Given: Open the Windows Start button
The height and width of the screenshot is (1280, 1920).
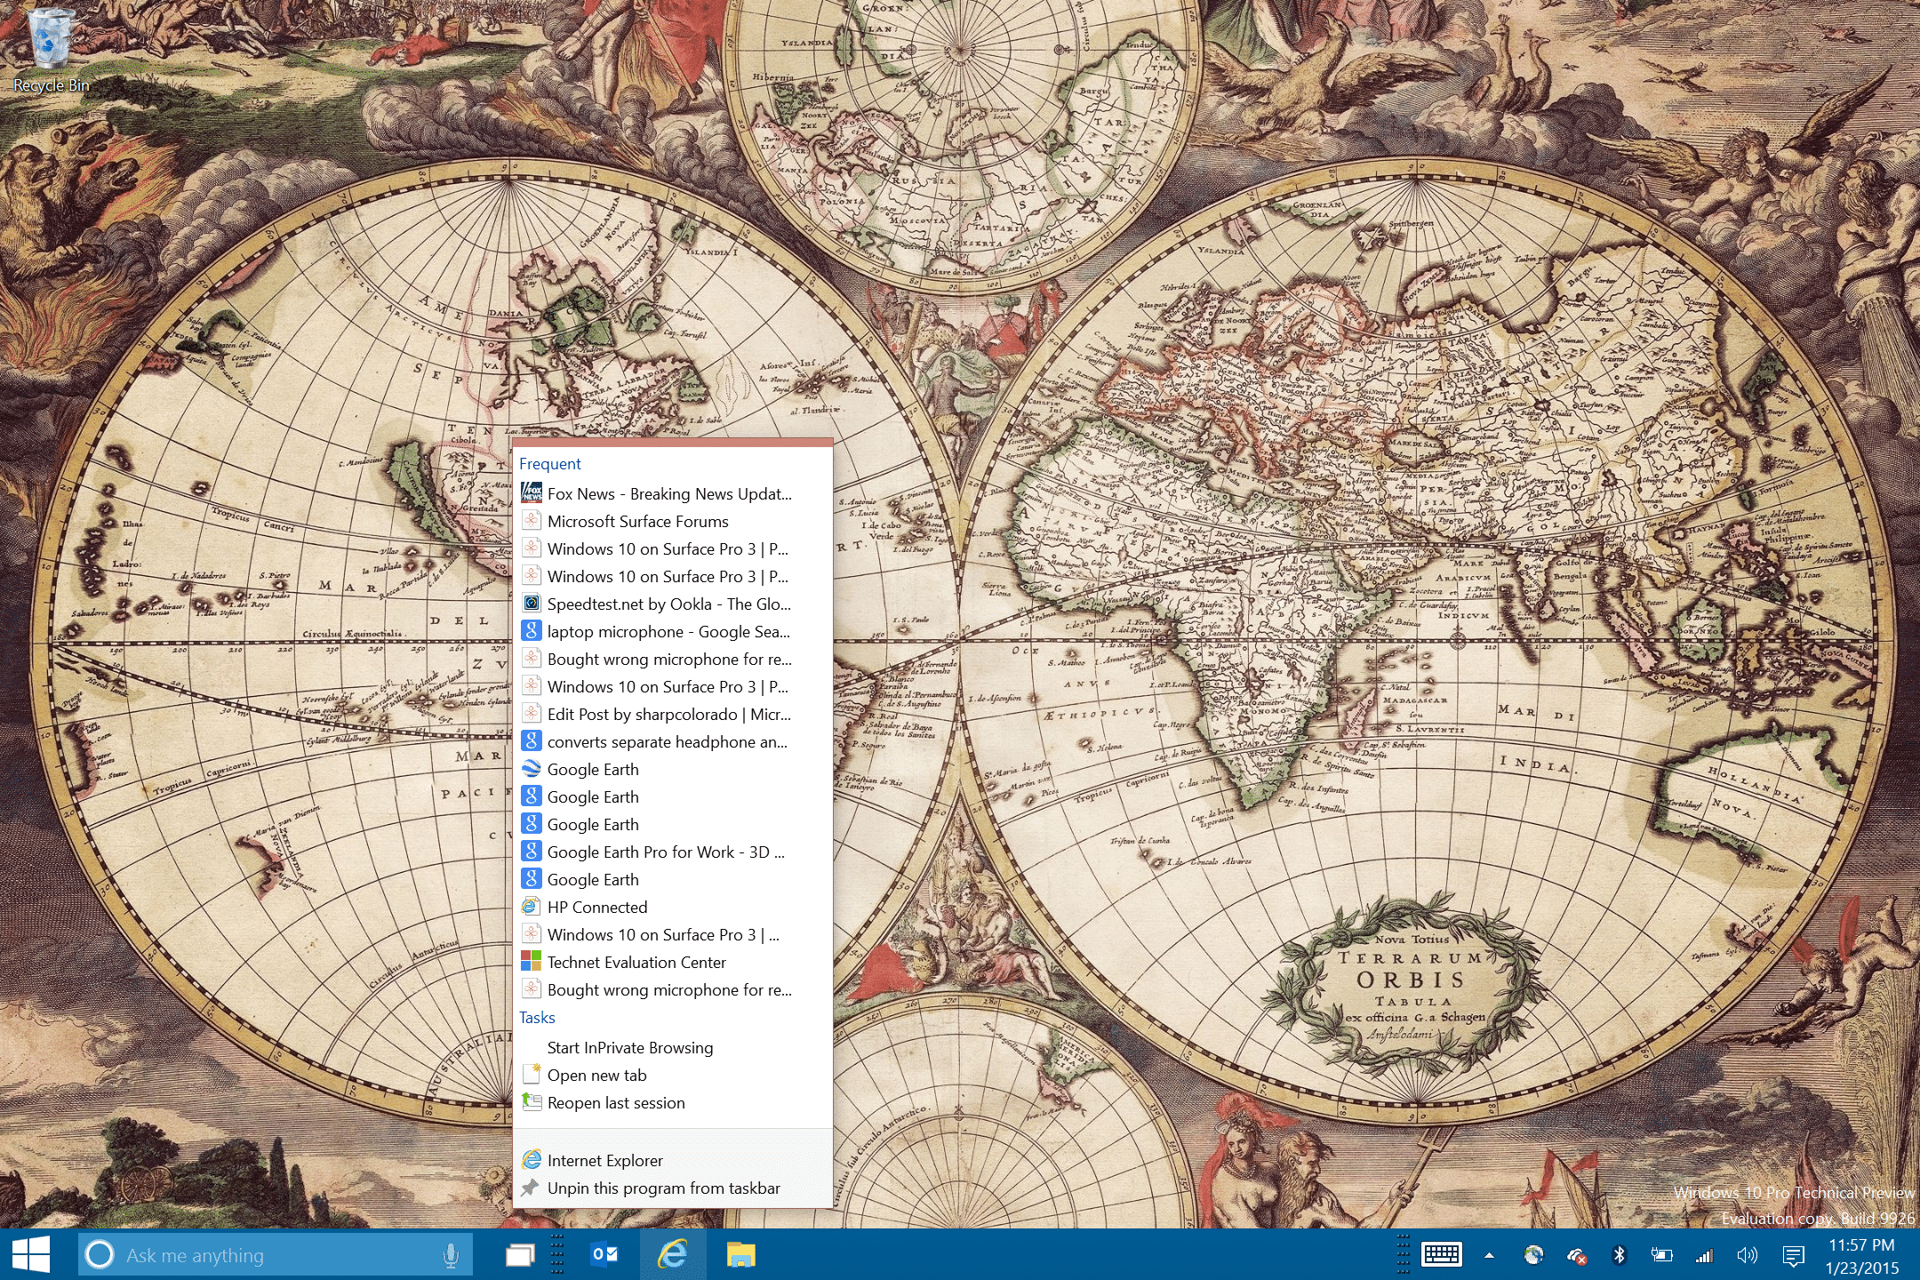Looking at the screenshot, I should pos(31,1255).
